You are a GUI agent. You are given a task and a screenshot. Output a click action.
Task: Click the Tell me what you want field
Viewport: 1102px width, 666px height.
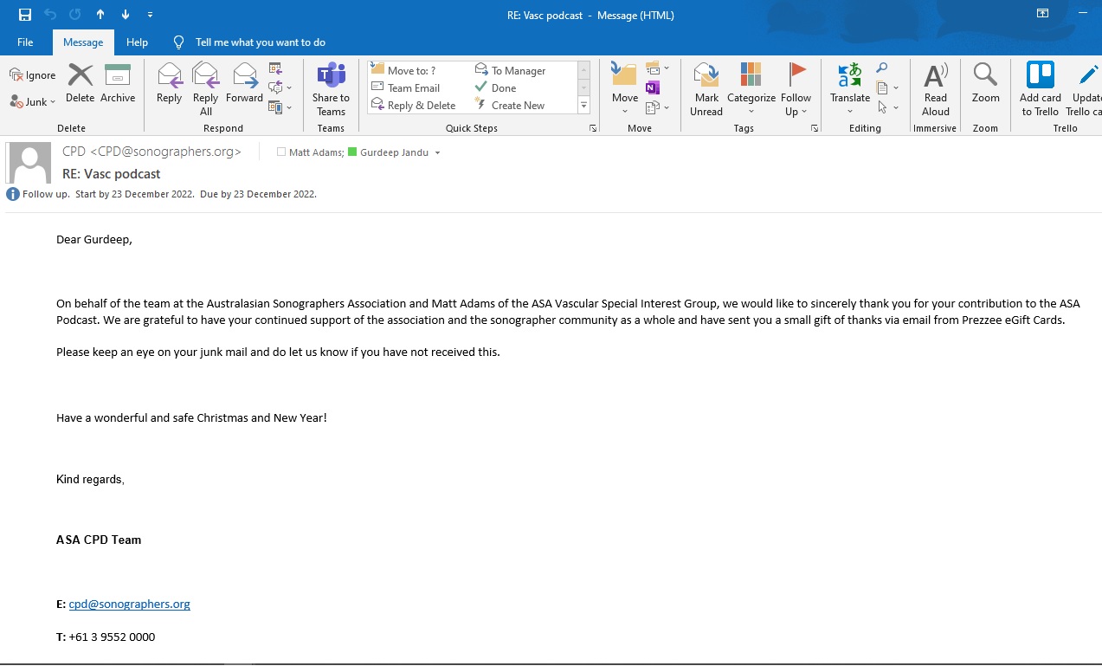coord(260,42)
